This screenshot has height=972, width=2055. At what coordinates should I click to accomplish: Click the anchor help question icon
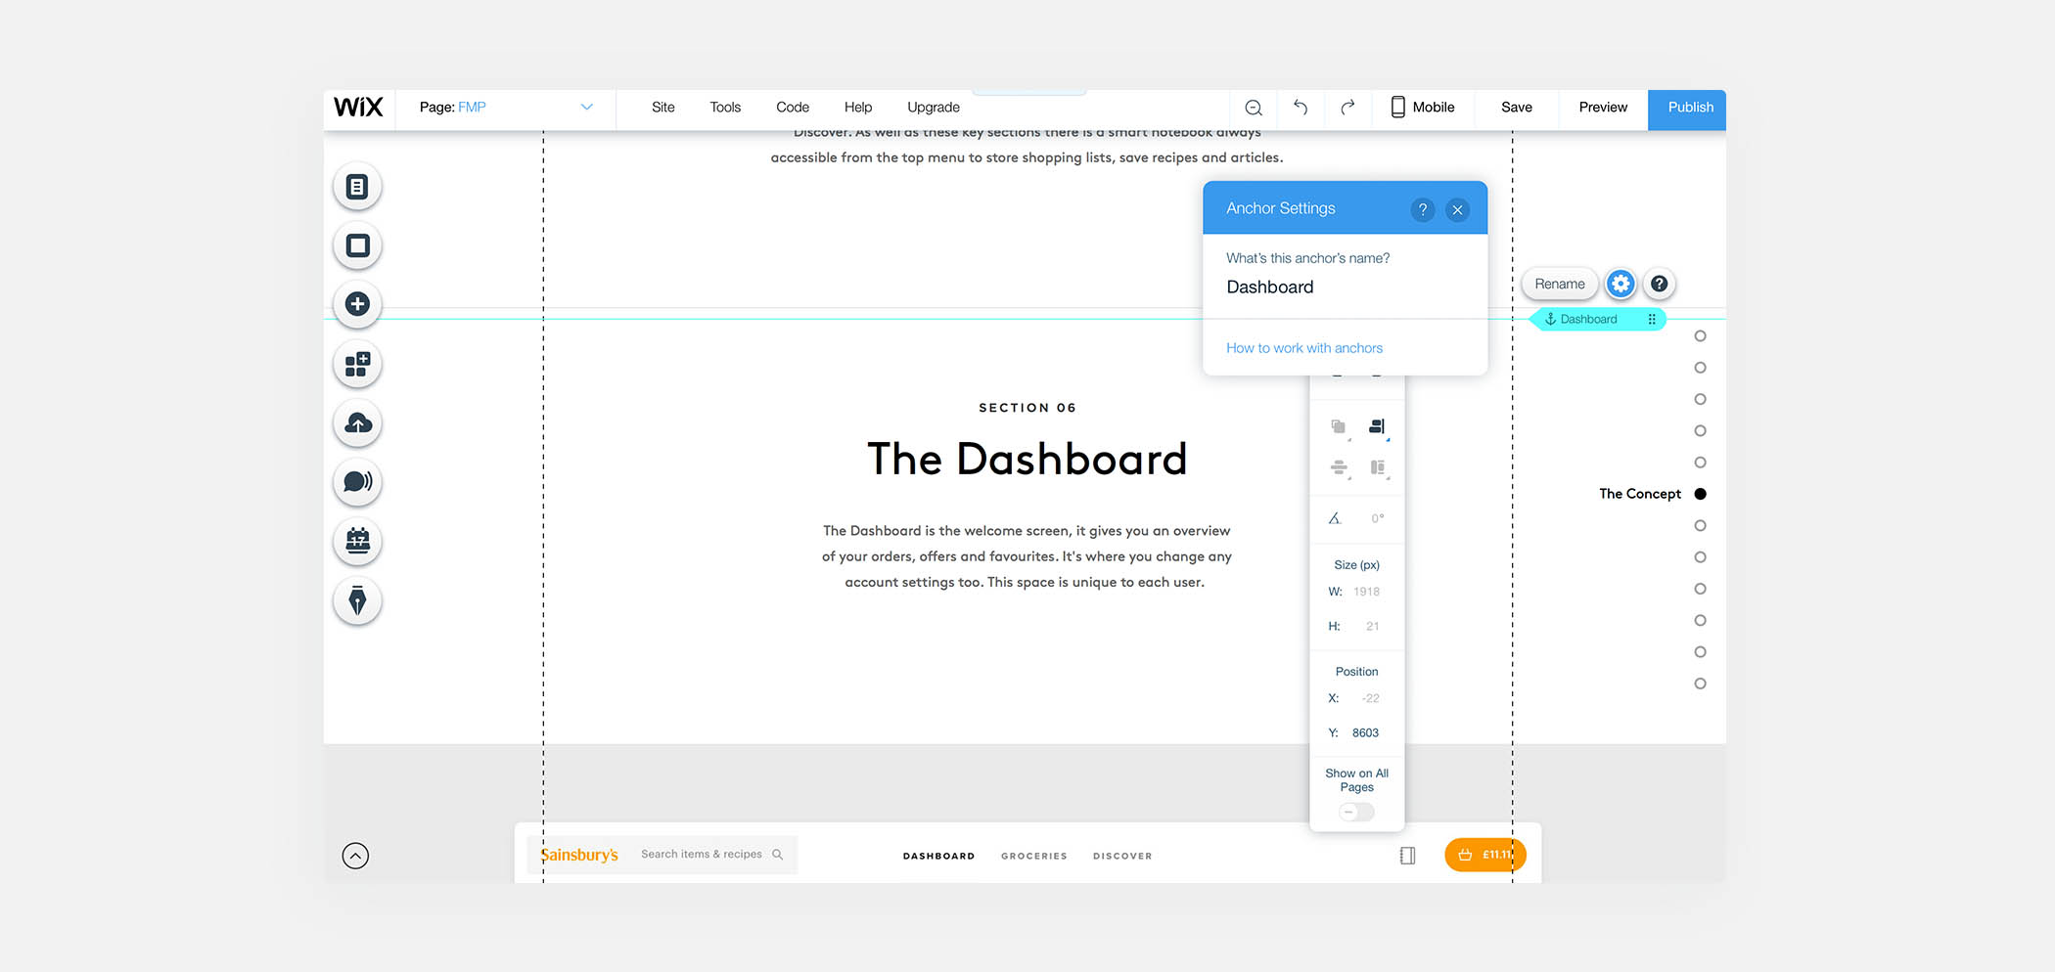1660,284
